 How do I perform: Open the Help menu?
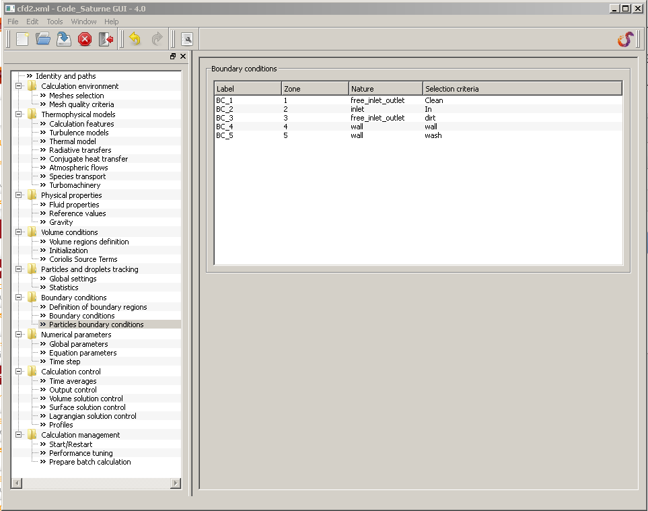click(x=111, y=22)
